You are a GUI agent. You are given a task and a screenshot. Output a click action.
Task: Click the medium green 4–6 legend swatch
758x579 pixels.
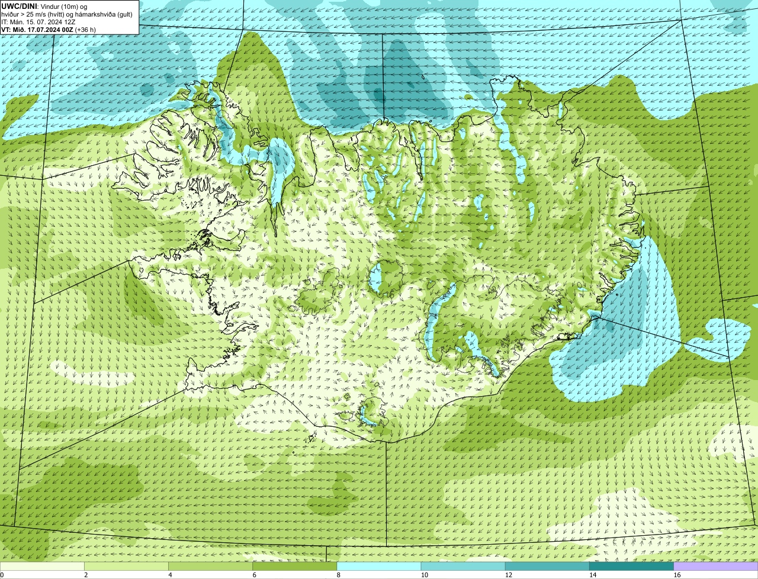[211, 566]
